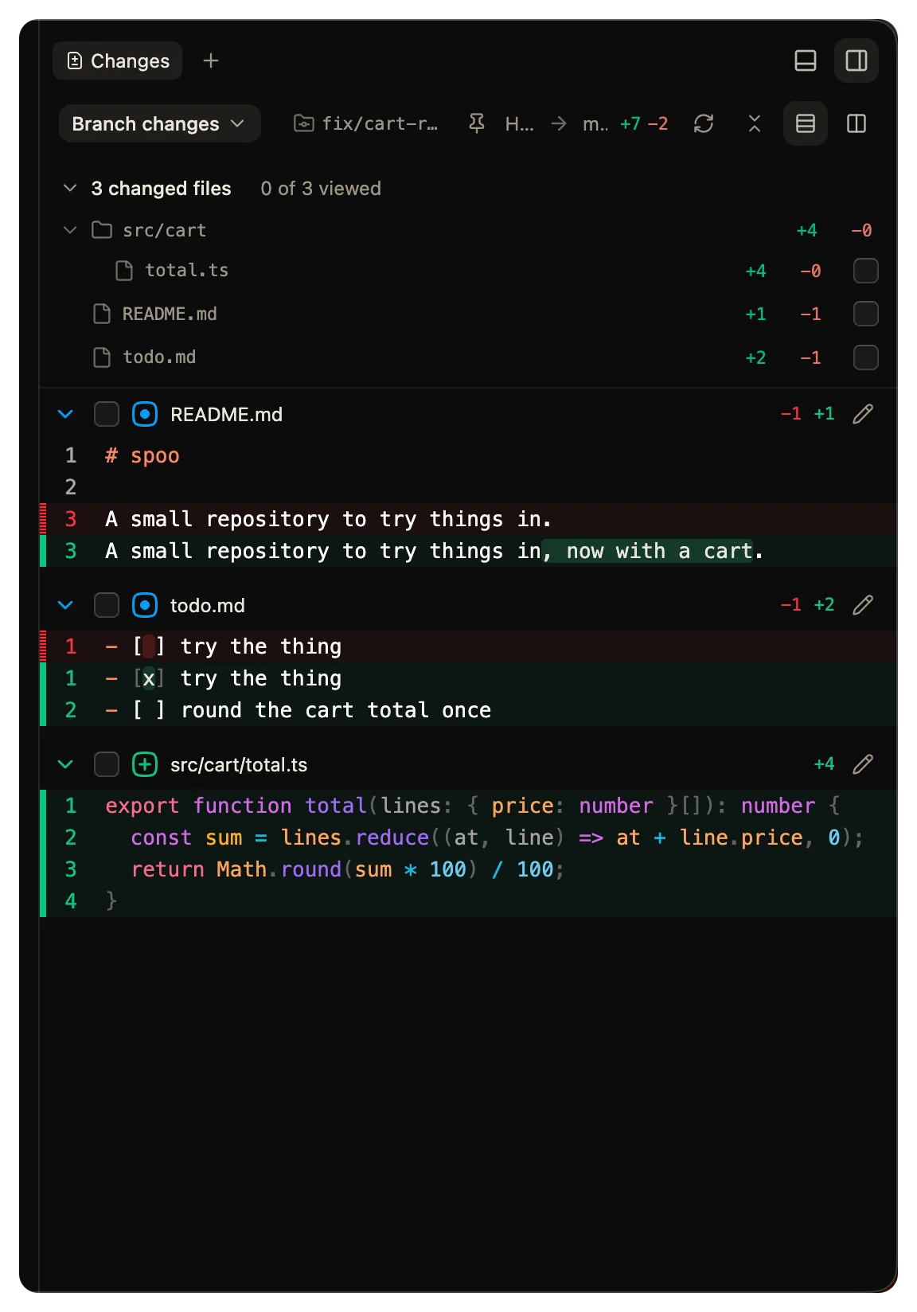Check viewed box in src/cart/total.ts header
This screenshot has height=1312, width=917.
[106, 764]
